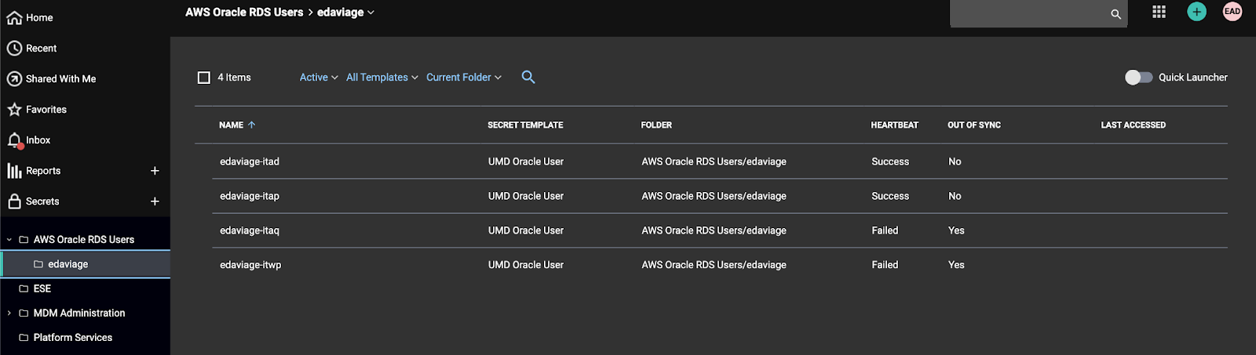Open Shared With Me in sidebar

tap(60, 79)
